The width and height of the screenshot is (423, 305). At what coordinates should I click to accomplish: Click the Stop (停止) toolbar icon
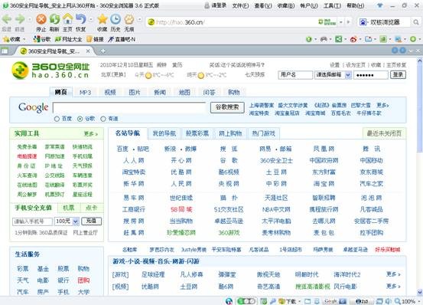(41, 19)
